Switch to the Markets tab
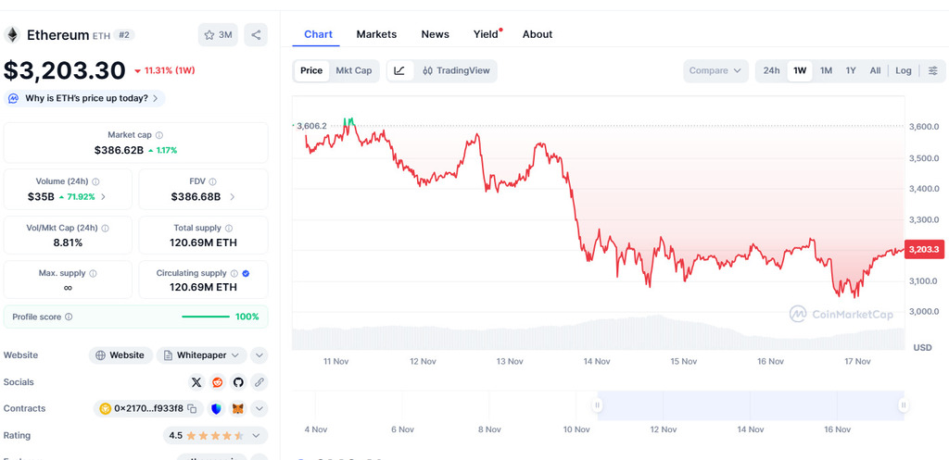The width and height of the screenshot is (949, 460). coord(376,34)
